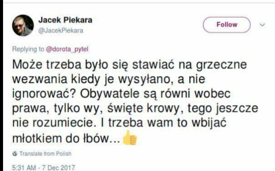
Task: Translate the tweet from Polish
Action: (x=45, y=154)
